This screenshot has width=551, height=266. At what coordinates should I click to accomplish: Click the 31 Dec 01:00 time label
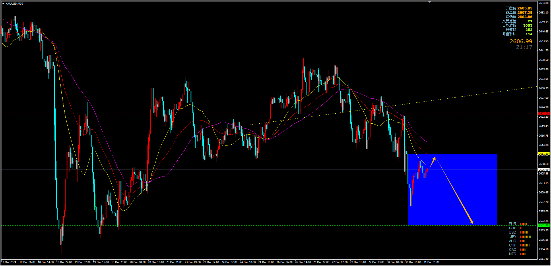click(x=432, y=262)
